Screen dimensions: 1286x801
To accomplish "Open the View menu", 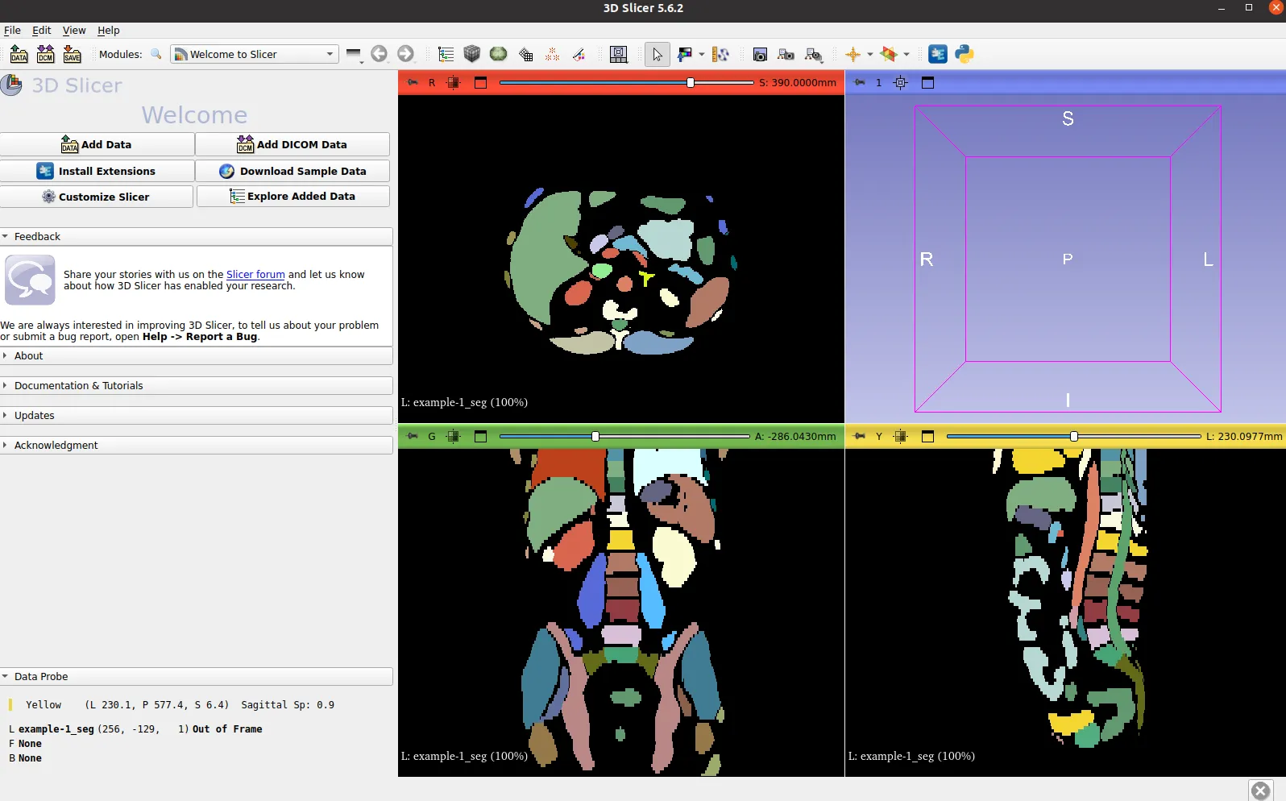I will 74,30.
